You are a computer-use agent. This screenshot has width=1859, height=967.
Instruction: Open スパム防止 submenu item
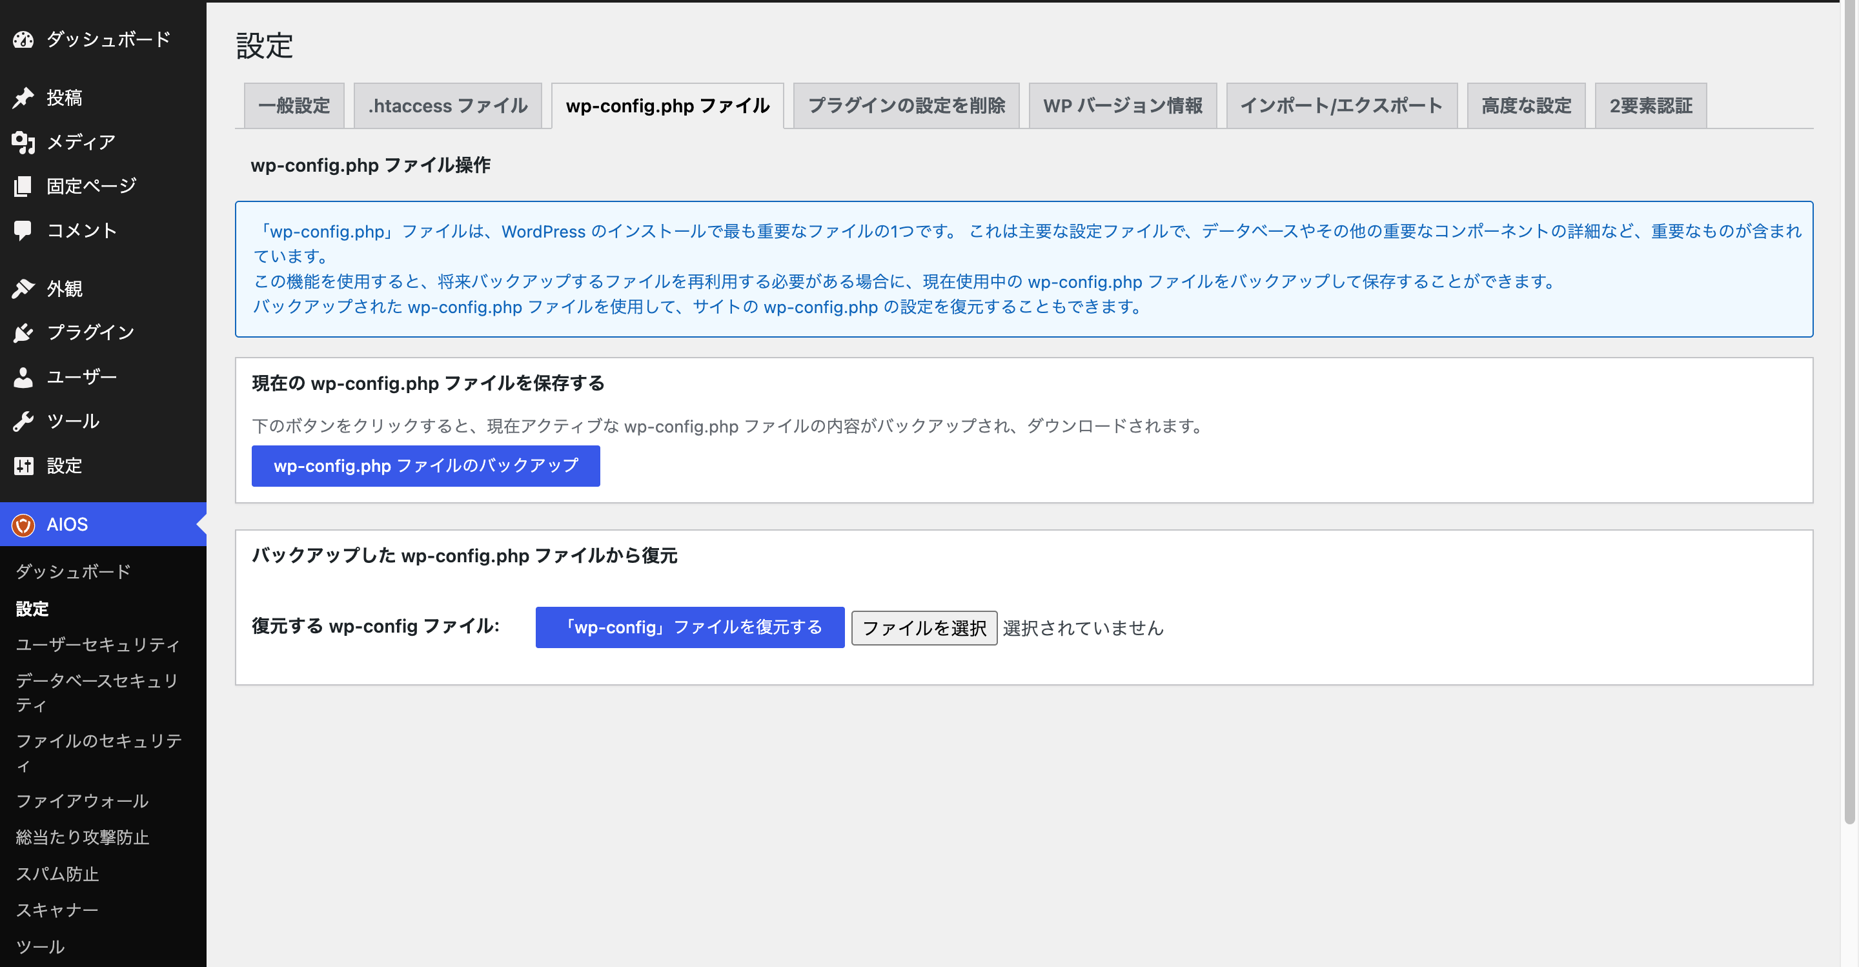click(x=57, y=874)
